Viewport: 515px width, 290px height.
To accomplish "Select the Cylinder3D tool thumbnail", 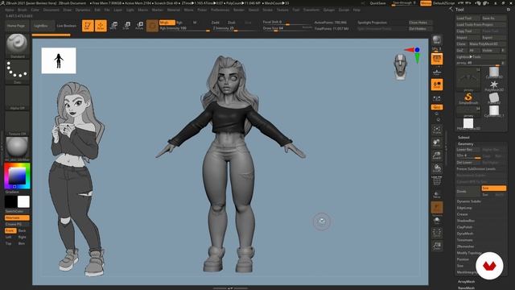I will click(x=493, y=72).
